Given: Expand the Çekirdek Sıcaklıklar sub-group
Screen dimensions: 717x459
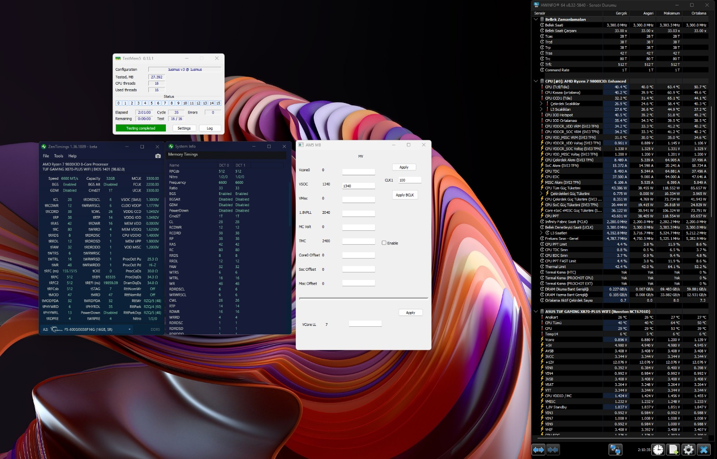Looking at the screenshot, I should [x=541, y=104].
